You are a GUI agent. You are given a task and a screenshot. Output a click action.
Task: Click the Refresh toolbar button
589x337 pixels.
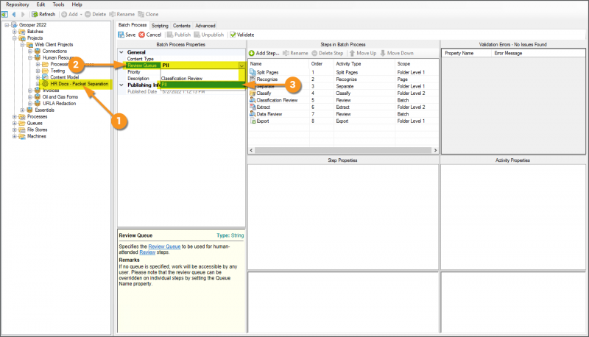(x=43, y=14)
